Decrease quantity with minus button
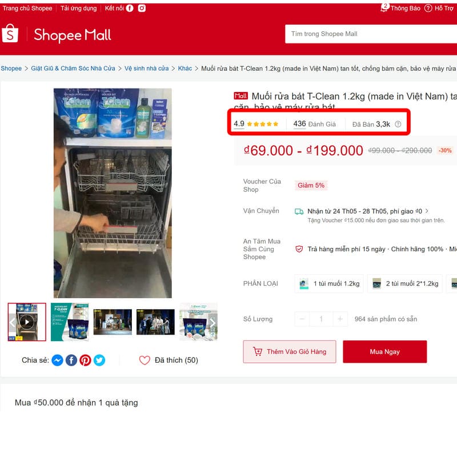The width and height of the screenshot is (457, 457). click(x=302, y=319)
